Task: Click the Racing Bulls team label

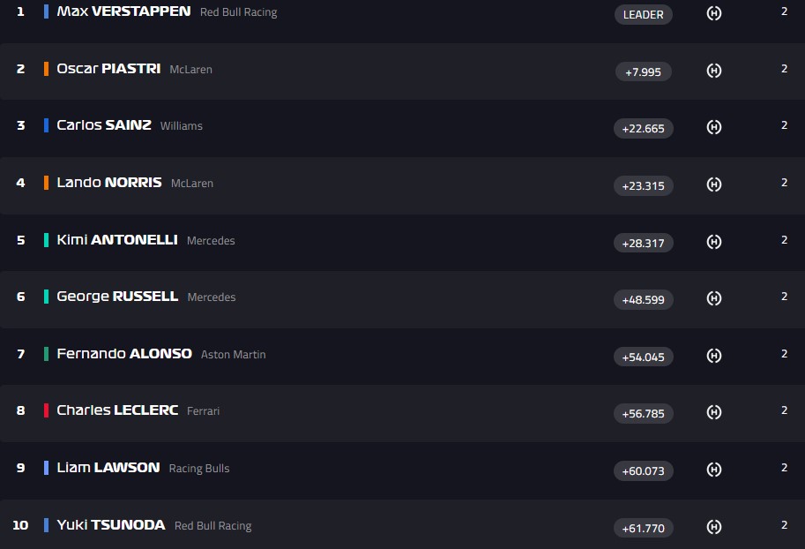Action: click(x=199, y=469)
